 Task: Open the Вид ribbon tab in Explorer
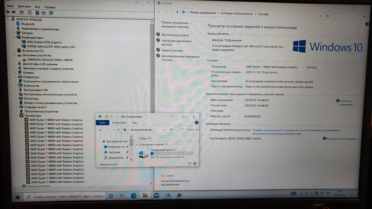(135, 123)
